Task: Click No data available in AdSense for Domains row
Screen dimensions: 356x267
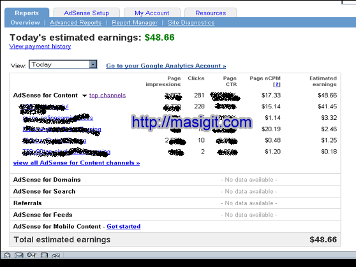Action: [249, 180]
